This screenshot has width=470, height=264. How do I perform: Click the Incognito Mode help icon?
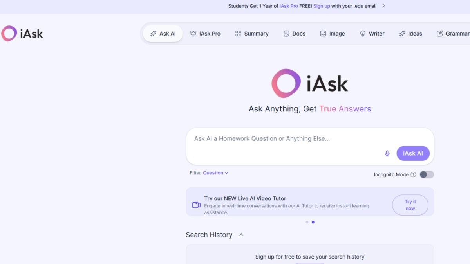(413, 175)
